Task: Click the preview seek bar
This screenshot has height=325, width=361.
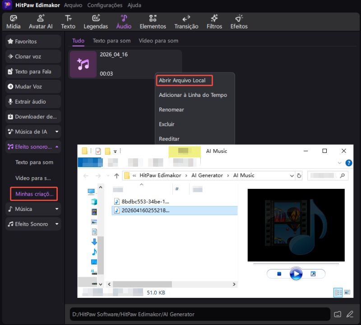Action: pos(296,264)
